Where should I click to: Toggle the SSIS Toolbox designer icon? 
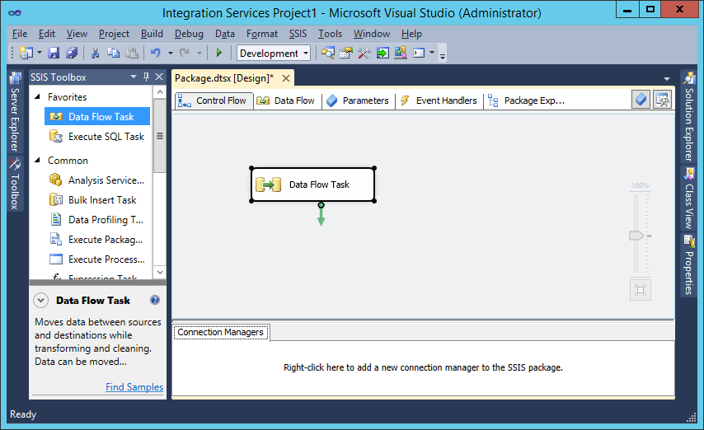(663, 99)
